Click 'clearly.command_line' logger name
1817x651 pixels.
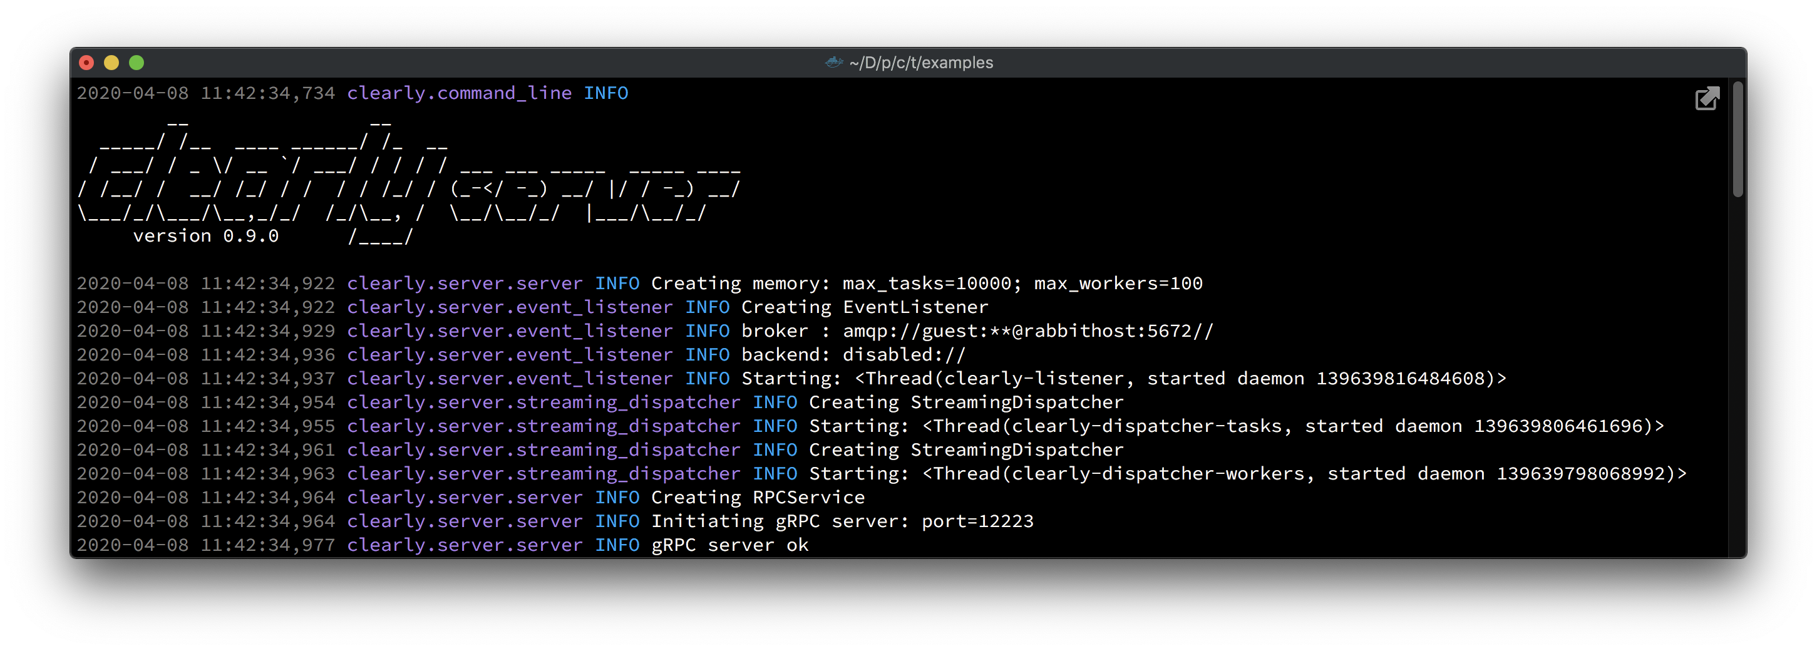pos(459,93)
